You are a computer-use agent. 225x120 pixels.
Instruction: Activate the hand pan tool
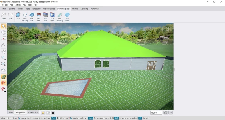4,52
